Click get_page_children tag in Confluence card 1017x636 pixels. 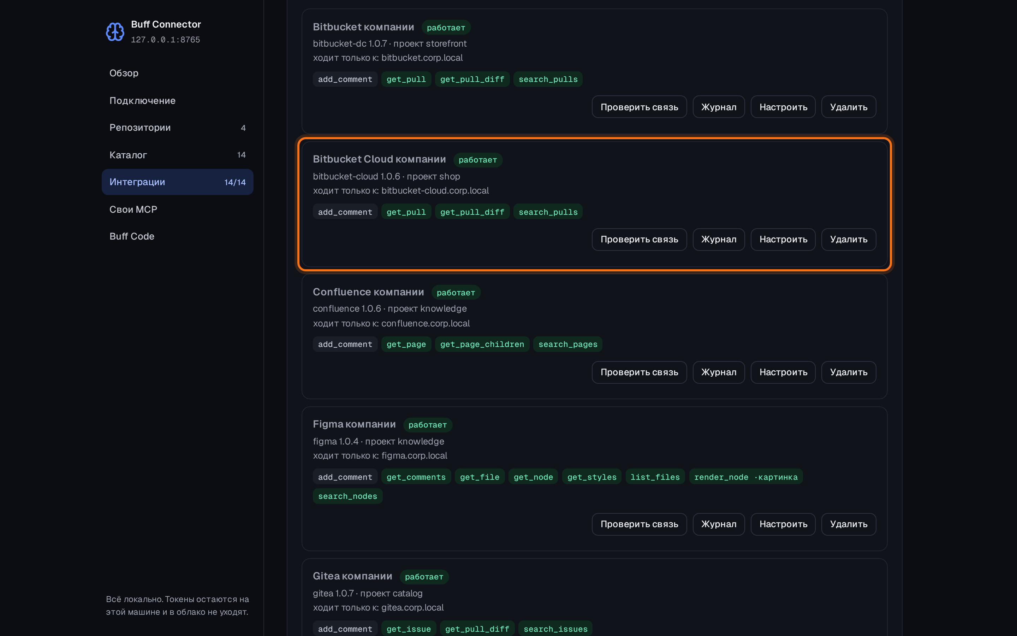482,344
